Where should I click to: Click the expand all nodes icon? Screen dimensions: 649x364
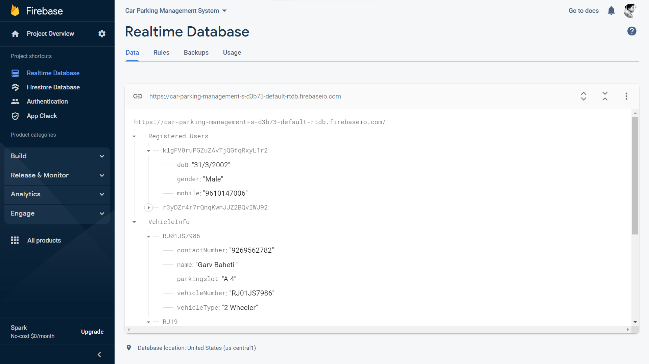tap(583, 96)
